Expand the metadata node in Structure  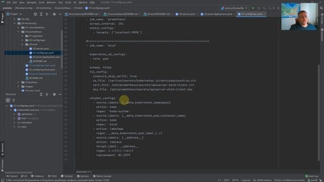coord(15,122)
